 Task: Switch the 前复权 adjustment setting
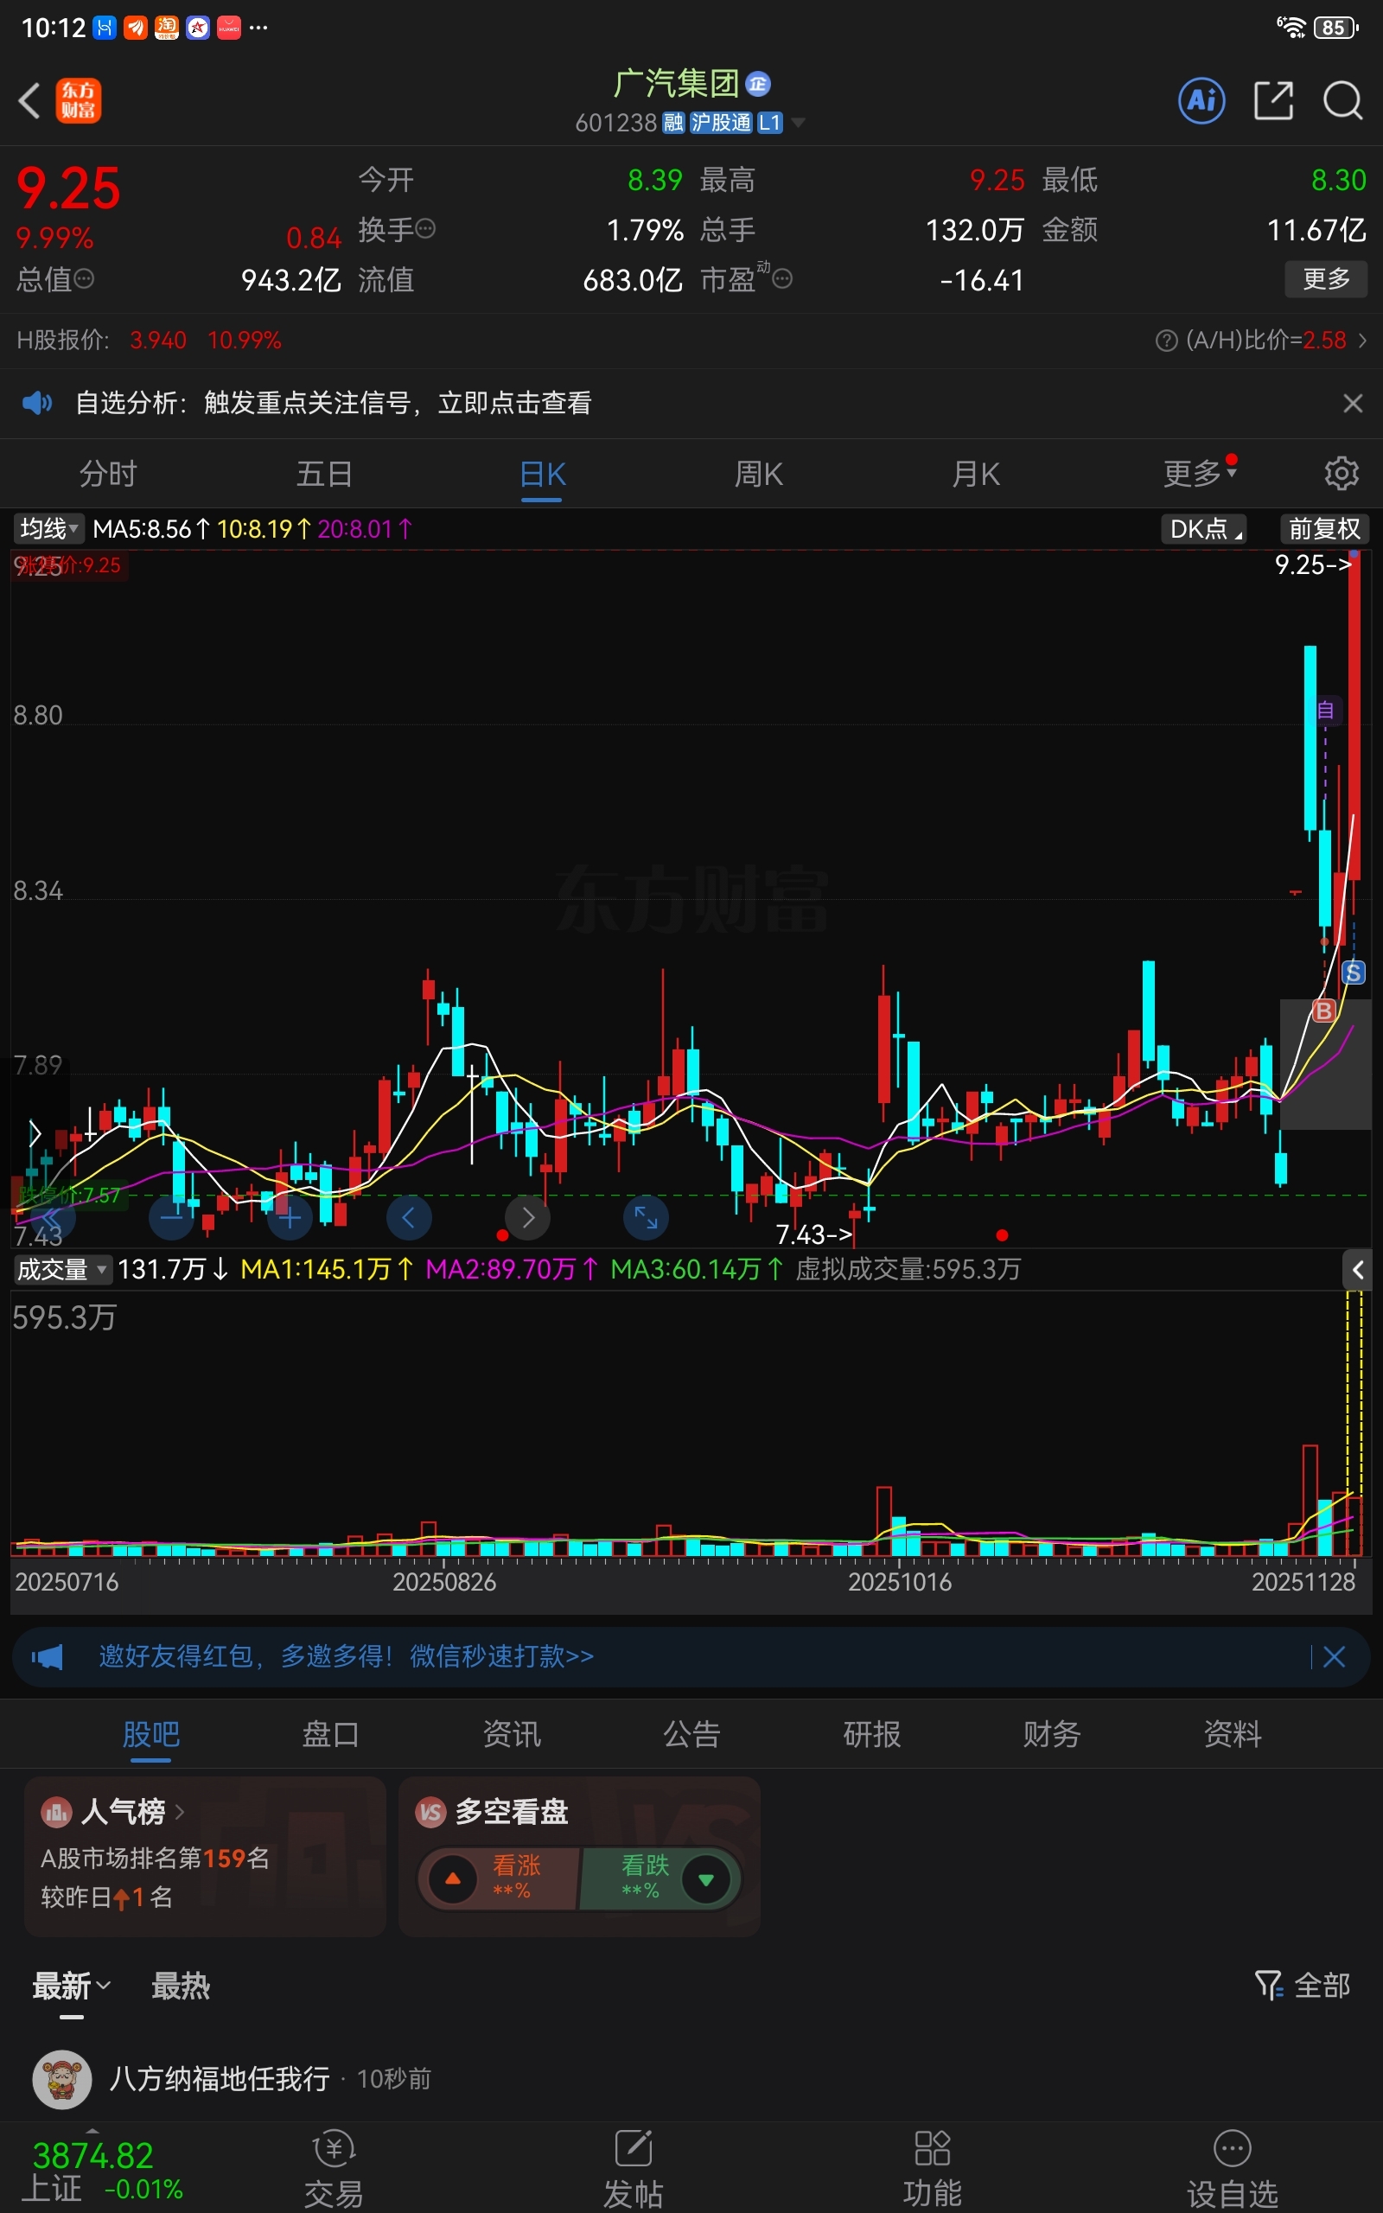[1323, 528]
